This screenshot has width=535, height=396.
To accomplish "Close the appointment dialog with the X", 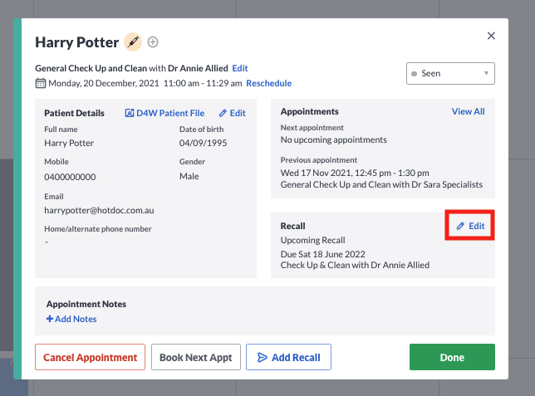I will click(x=491, y=36).
